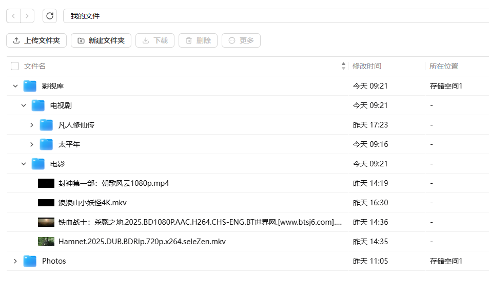This screenshot has height=301, width=489.
Task: Click the 上传文件夹 button
Action: pos(36,40)
